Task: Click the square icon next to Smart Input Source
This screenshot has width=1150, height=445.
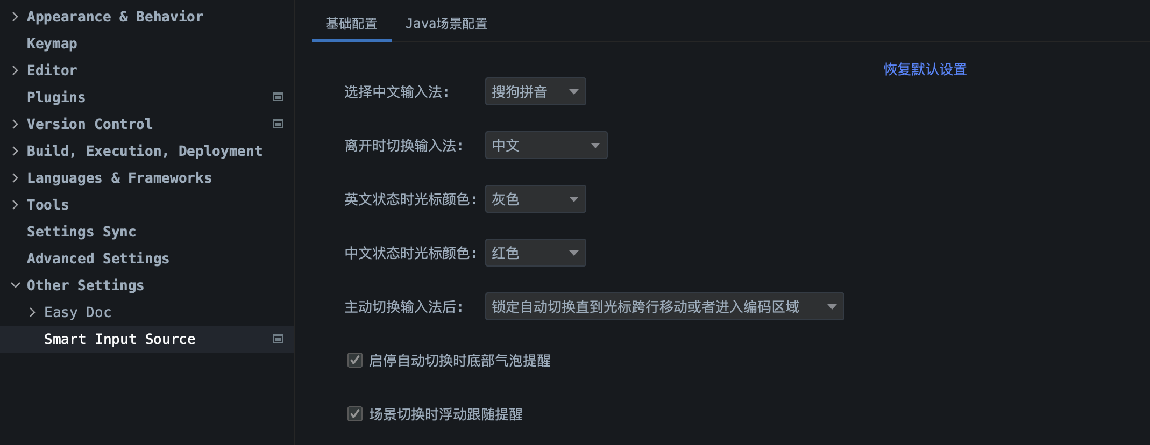Action: 278,339
